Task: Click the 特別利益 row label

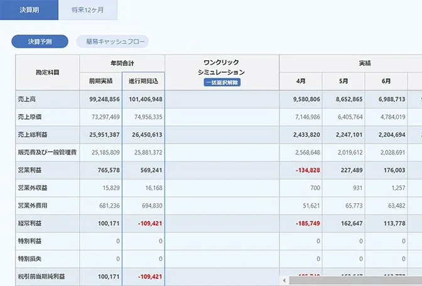Action: tap(30, 241)
